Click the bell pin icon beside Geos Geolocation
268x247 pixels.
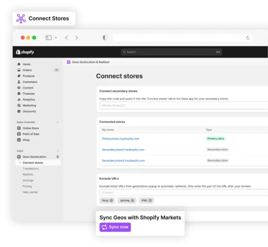coord(58,156)
